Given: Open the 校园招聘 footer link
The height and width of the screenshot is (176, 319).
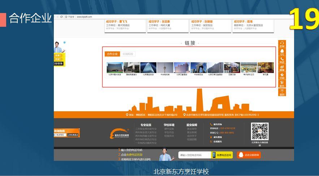Looking at the screenshot, I should pos(192,139).
